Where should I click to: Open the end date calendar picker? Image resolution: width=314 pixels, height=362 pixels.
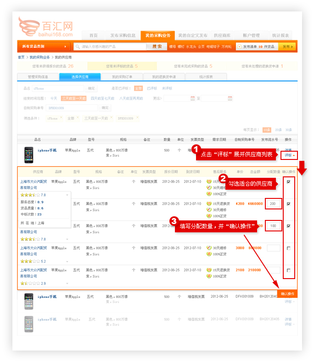230,99
